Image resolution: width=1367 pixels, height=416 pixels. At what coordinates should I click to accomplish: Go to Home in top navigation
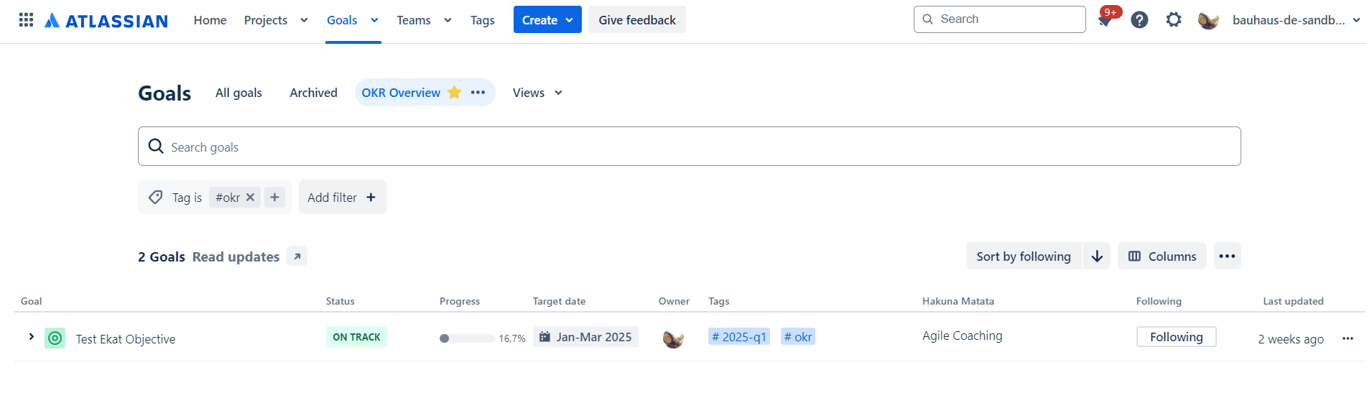tap(210, 20)
